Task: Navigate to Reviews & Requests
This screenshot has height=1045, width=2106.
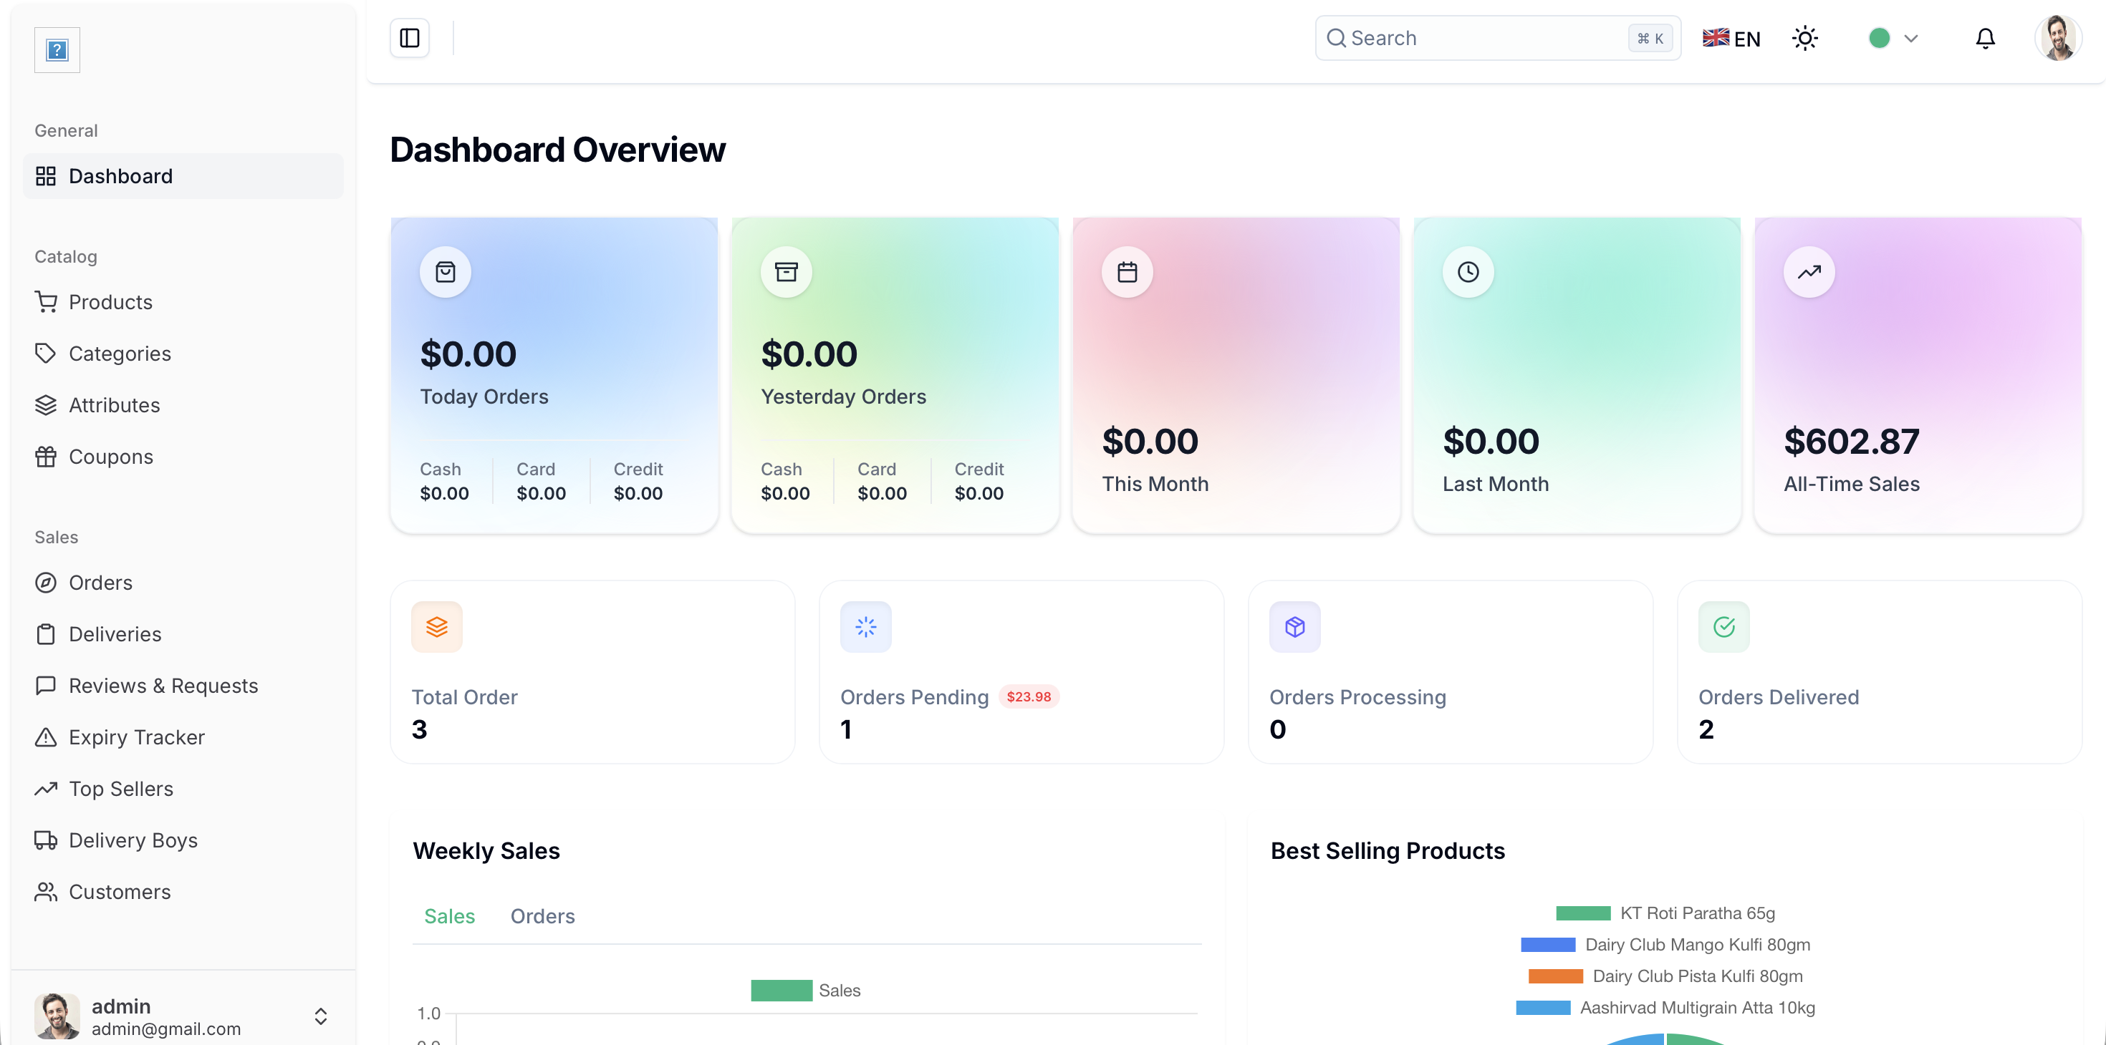Action: [183, 686]
